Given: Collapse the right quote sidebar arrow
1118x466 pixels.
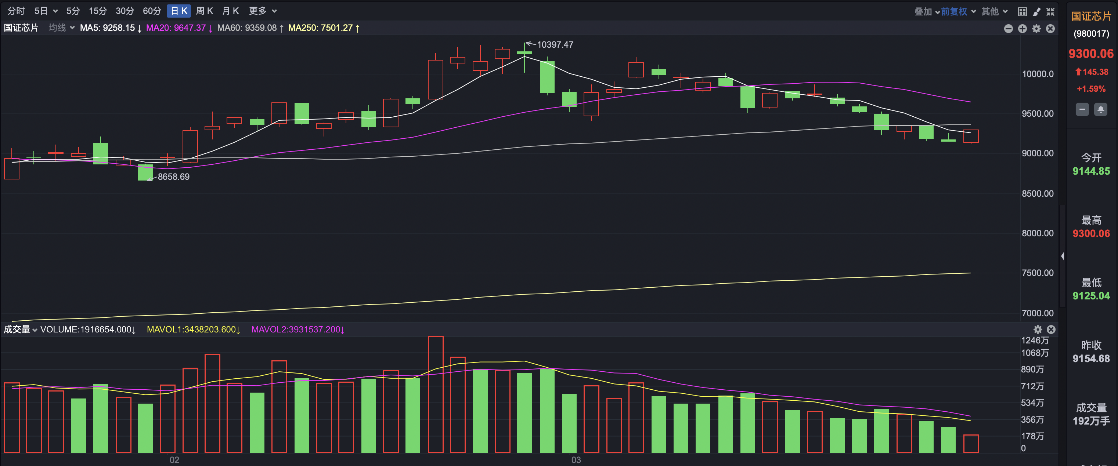Looking at the screenshot, I should point(1062,256).
